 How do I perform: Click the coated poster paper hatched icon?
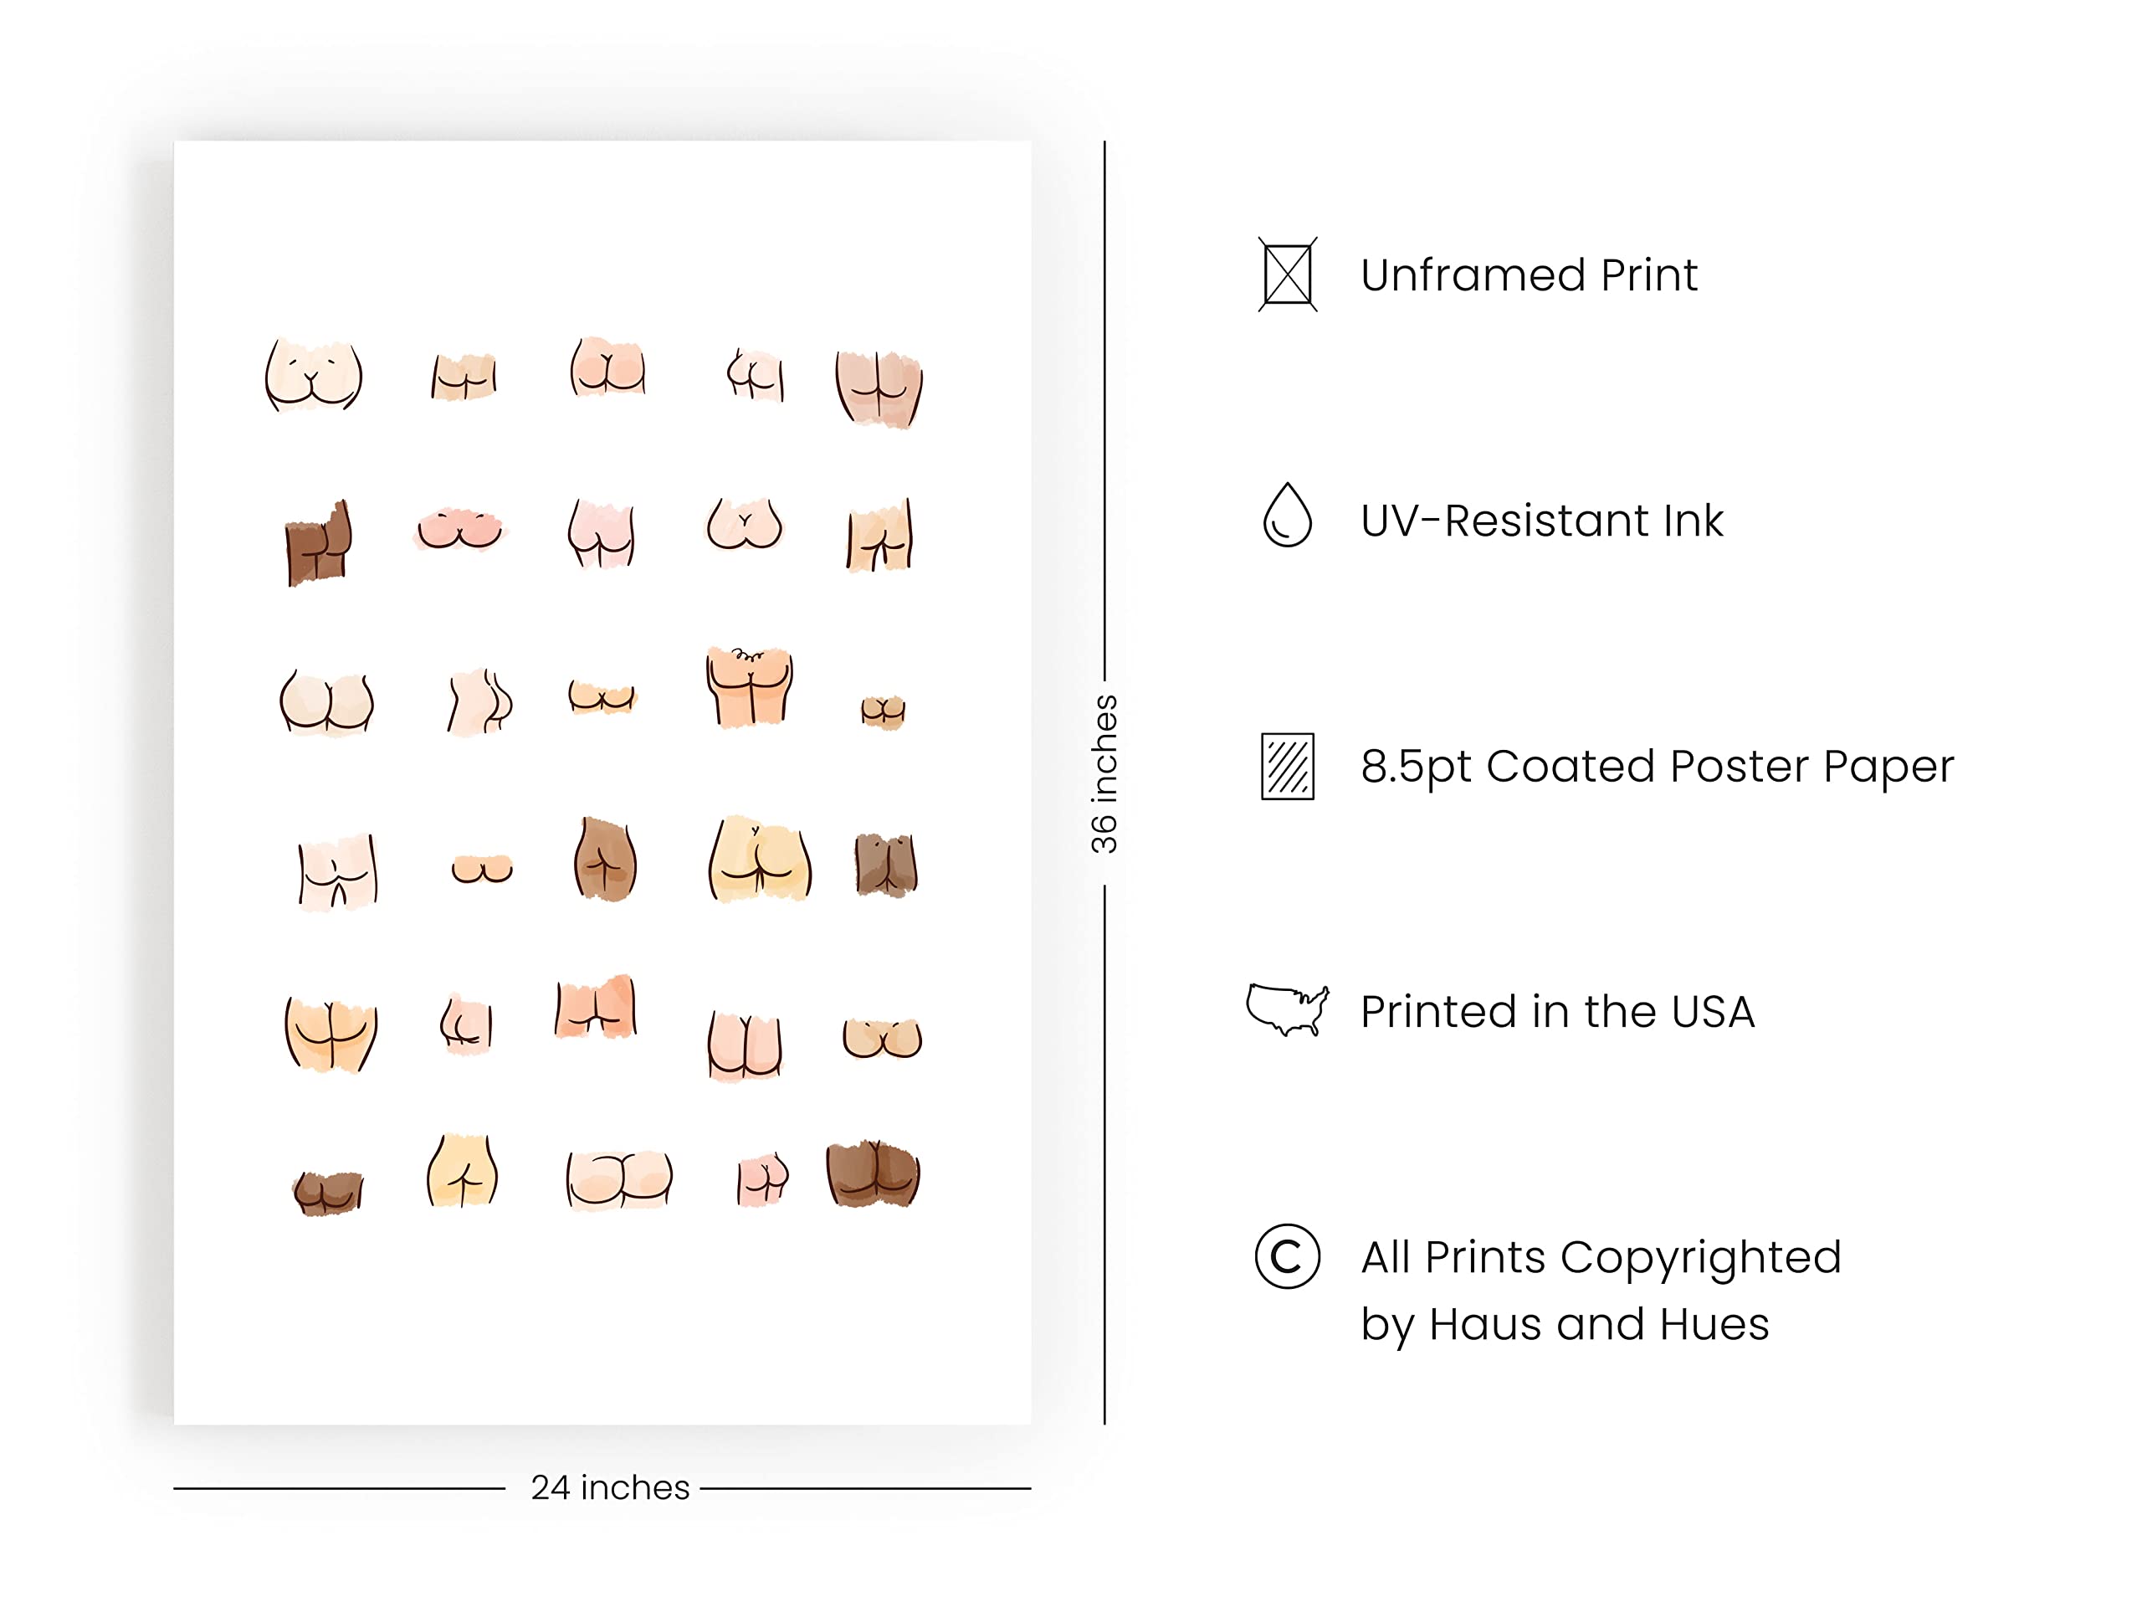[x=1287, y=766]
